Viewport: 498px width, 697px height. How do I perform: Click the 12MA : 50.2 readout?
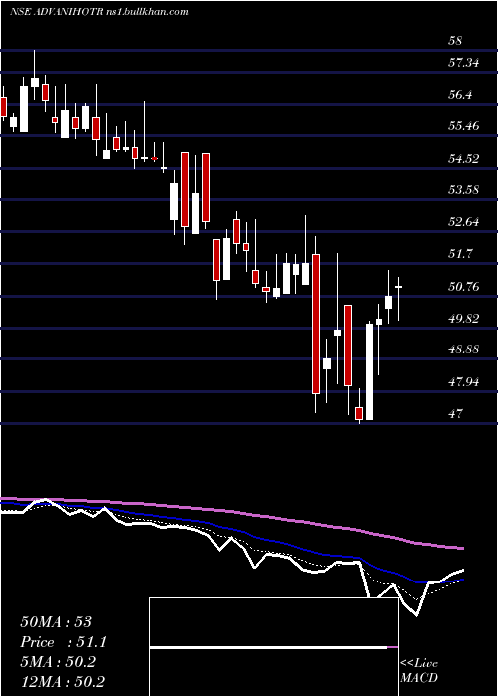(62, 682)
